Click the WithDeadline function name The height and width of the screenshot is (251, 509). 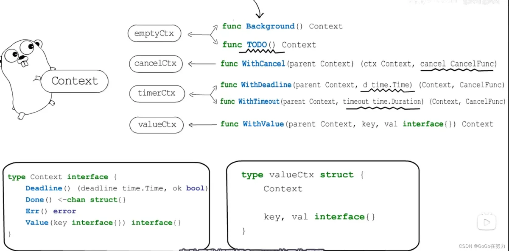tap(266, 85)
